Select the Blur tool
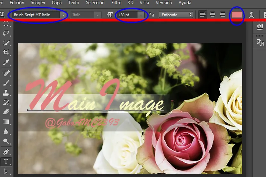 click(6, 131)
